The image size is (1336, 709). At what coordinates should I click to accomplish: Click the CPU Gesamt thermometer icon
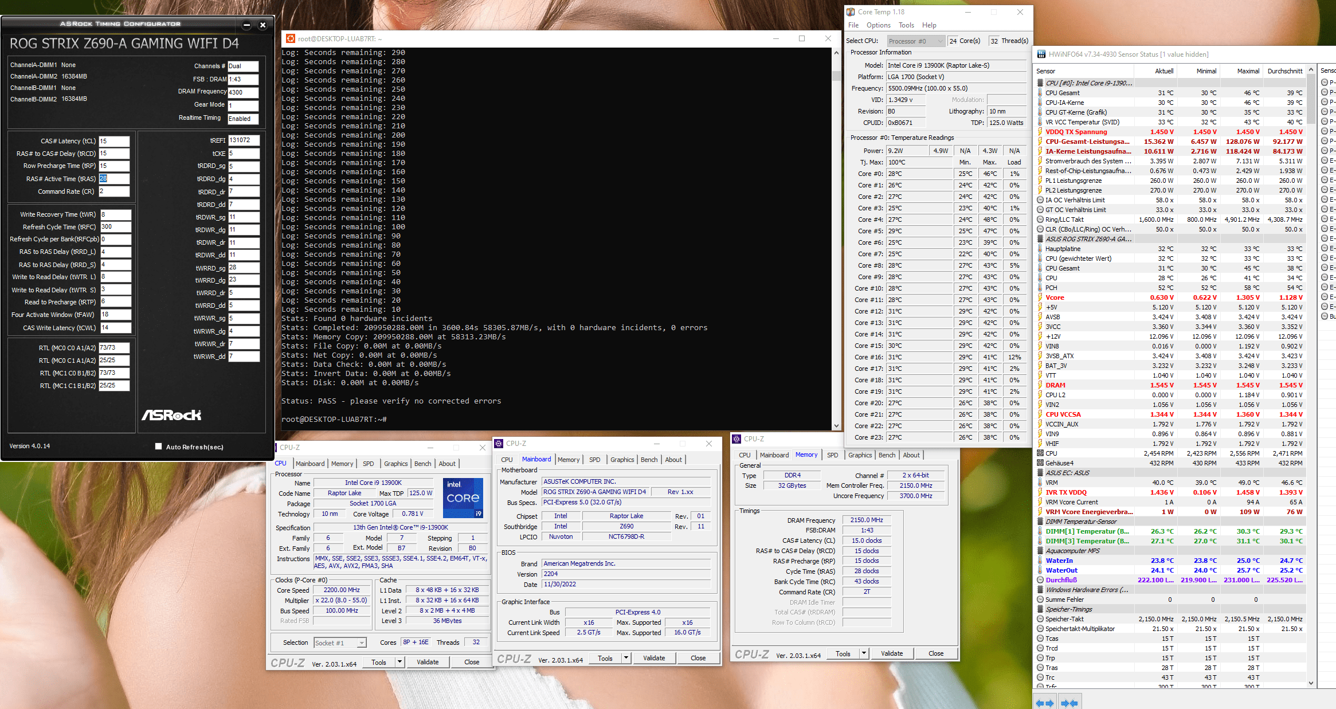point(1040,93)
